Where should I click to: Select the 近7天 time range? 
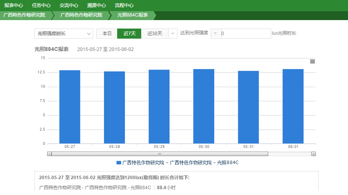point(129,34)
